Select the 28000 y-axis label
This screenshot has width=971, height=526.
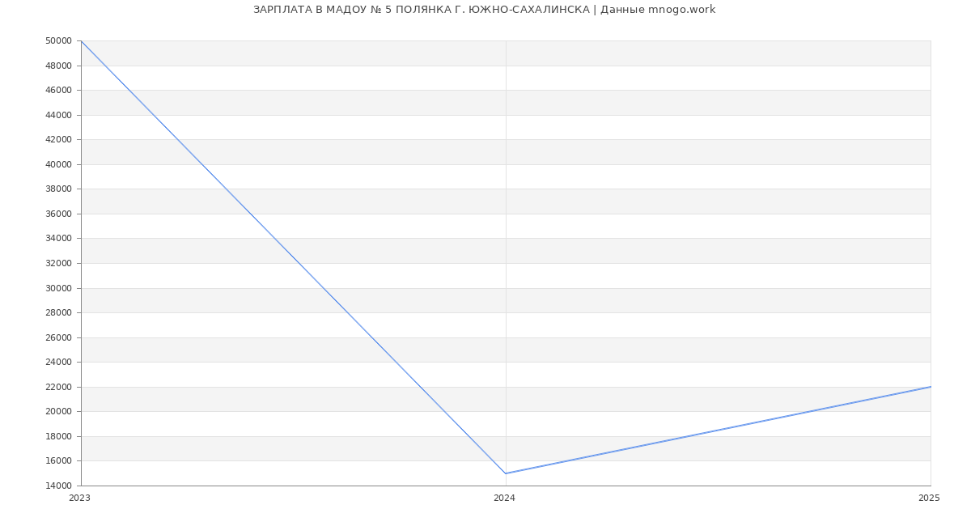[x=58, y=312]
